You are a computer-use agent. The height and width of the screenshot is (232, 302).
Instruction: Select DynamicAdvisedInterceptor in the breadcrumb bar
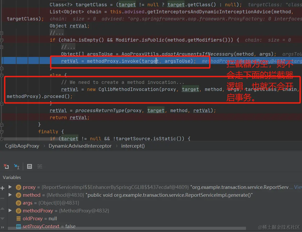[80, 146]
